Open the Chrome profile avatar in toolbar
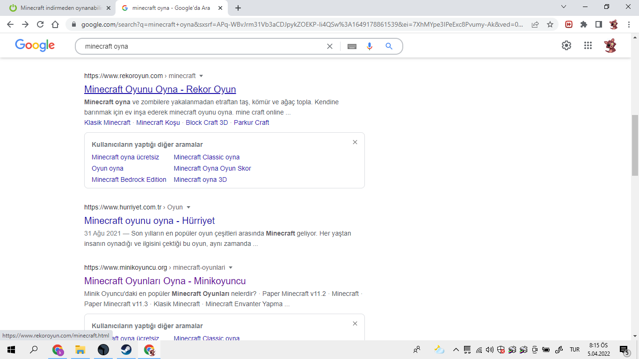639x359 pixels. (x=614, y=24)
